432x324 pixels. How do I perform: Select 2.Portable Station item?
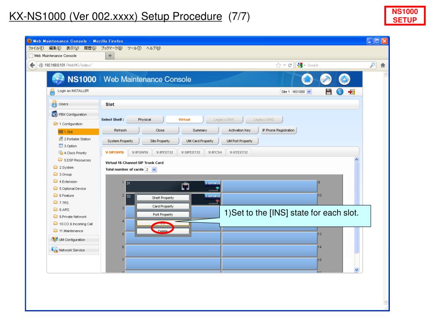(x=74, y=139)
